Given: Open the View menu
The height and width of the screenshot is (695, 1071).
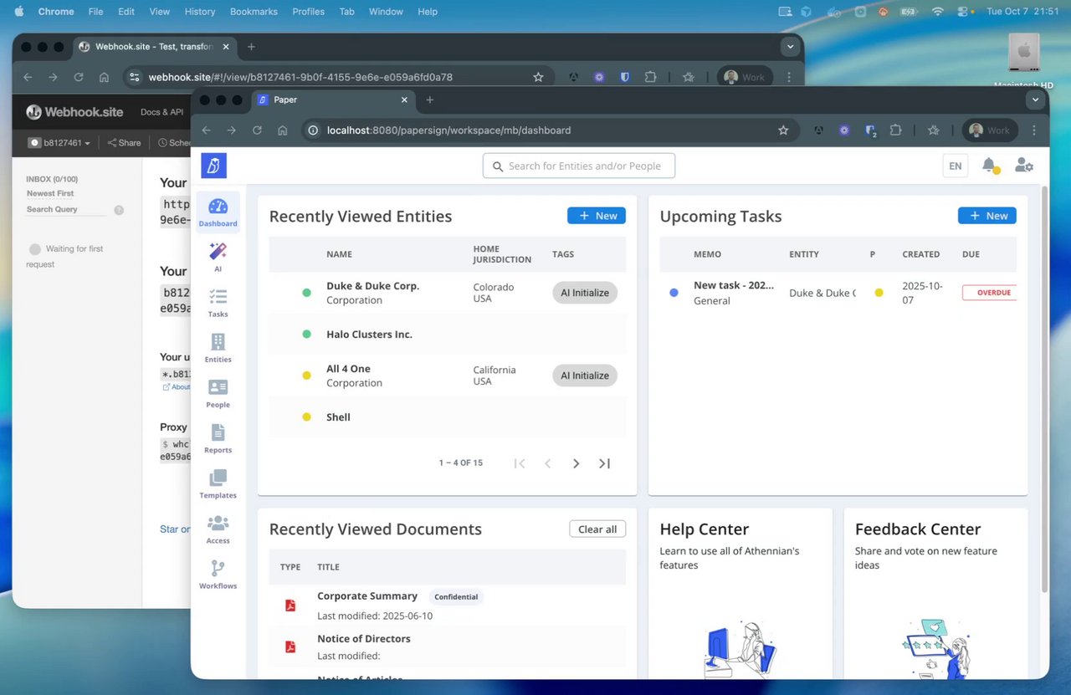Looking at the screenshot, I should coord(159,12).
